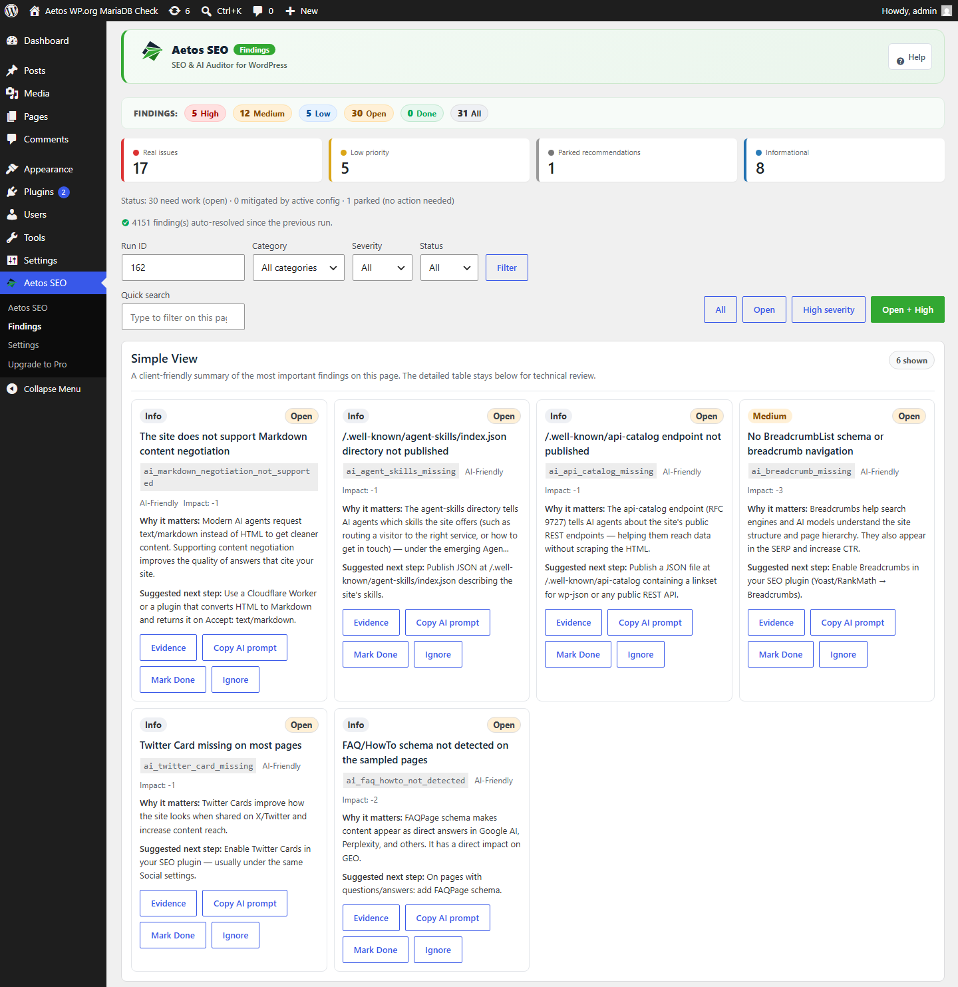958x987 pixels.
Task: Ignore the BreadcrumbList schema finding
Action: (843, 654)
